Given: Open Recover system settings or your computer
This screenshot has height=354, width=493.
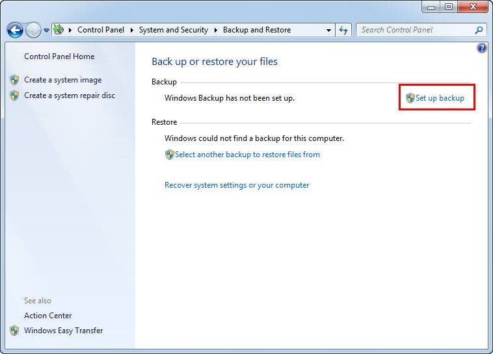Looking at the screenshot, I should click(237, 185).
